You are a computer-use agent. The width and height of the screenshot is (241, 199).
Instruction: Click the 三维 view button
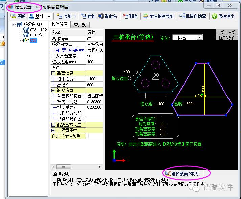click(x=232, y=32)
